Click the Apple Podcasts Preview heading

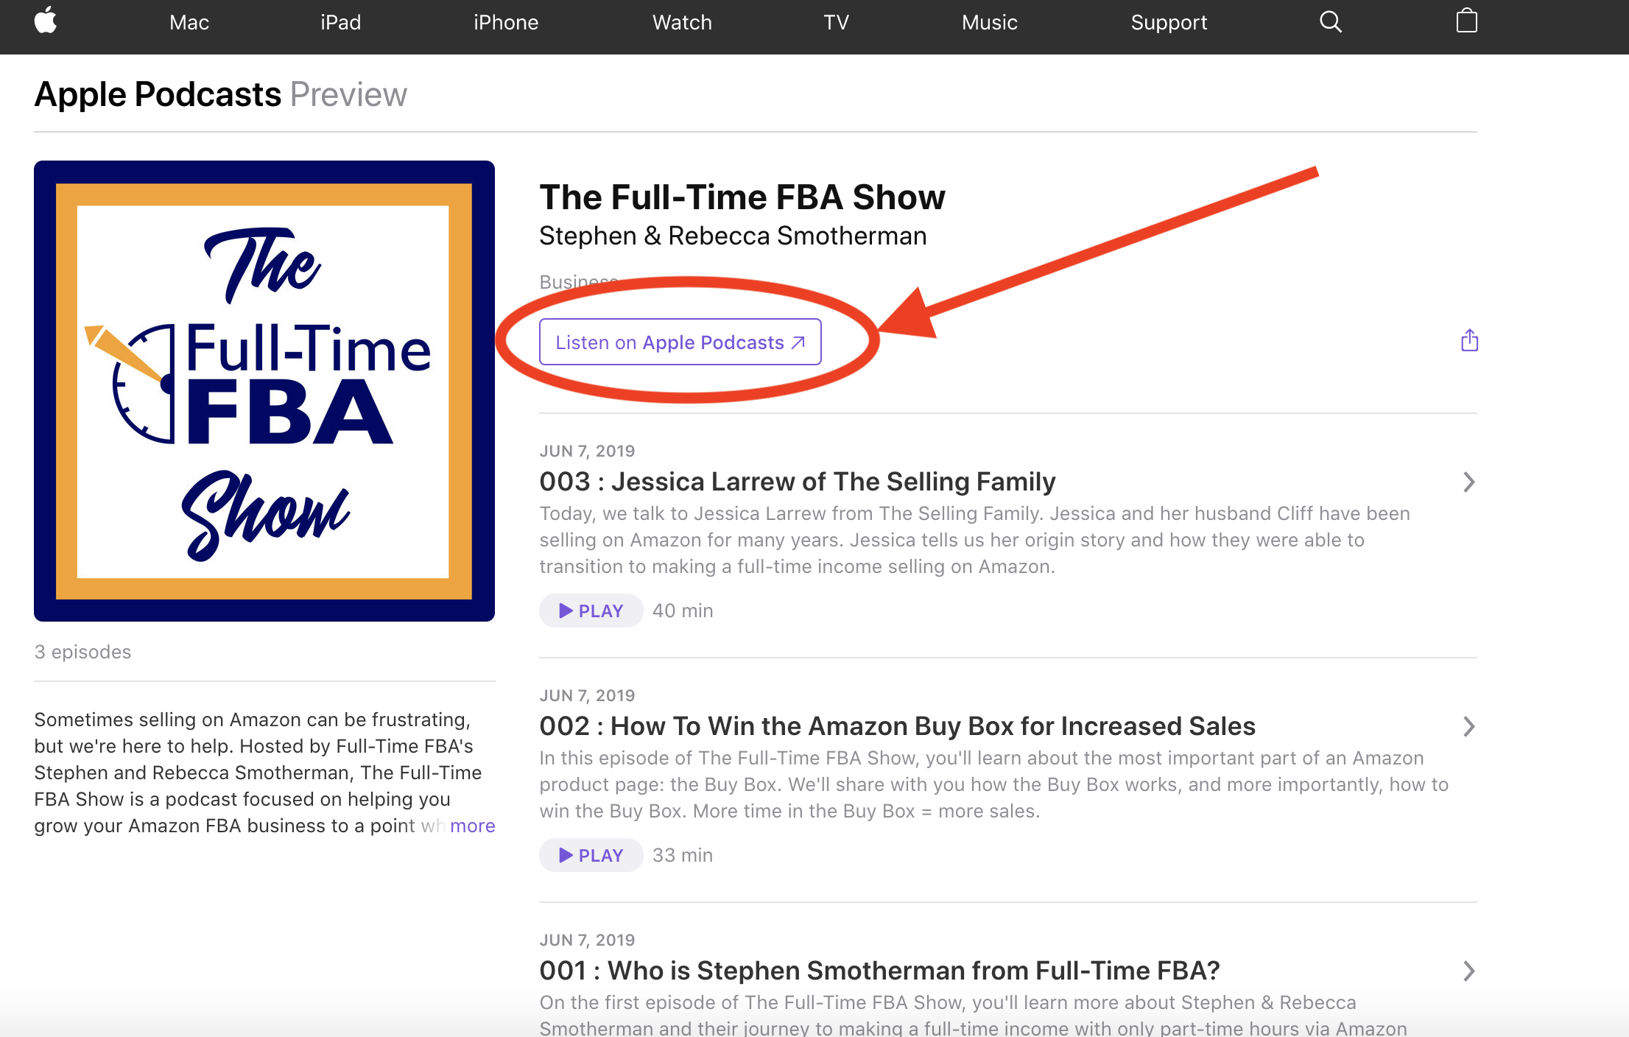coord(220,95)
